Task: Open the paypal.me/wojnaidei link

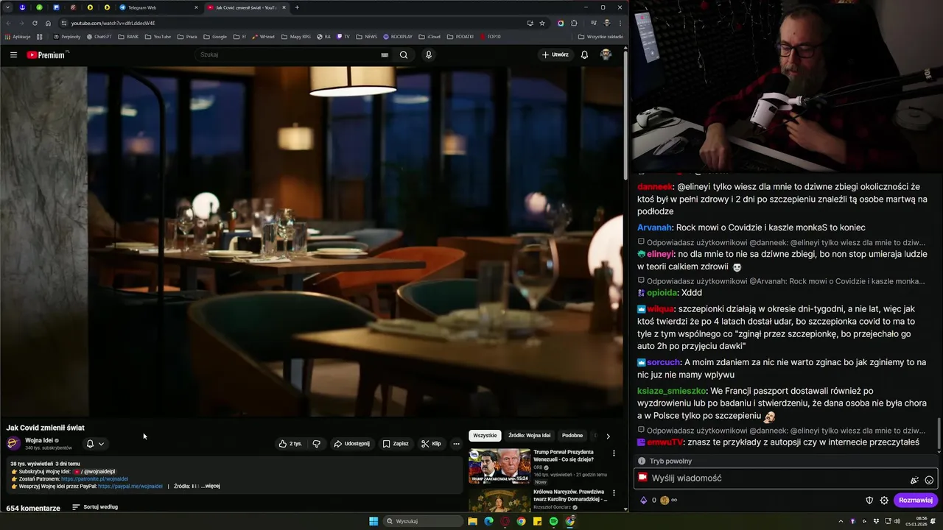Action: 130,486
